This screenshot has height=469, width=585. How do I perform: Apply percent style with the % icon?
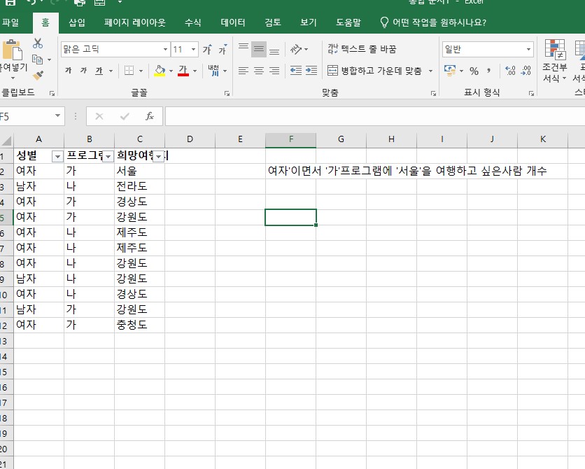coord(474,71)
